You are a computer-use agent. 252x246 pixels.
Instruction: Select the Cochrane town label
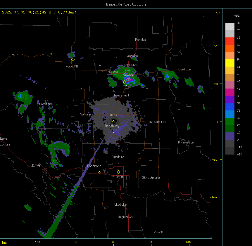pos(94,166)
